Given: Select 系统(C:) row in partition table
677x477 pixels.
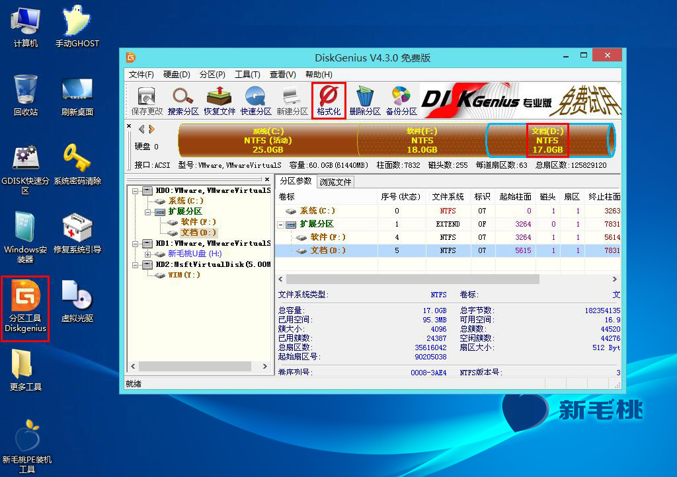Looking at the screenshot, I should pos(448,211).
